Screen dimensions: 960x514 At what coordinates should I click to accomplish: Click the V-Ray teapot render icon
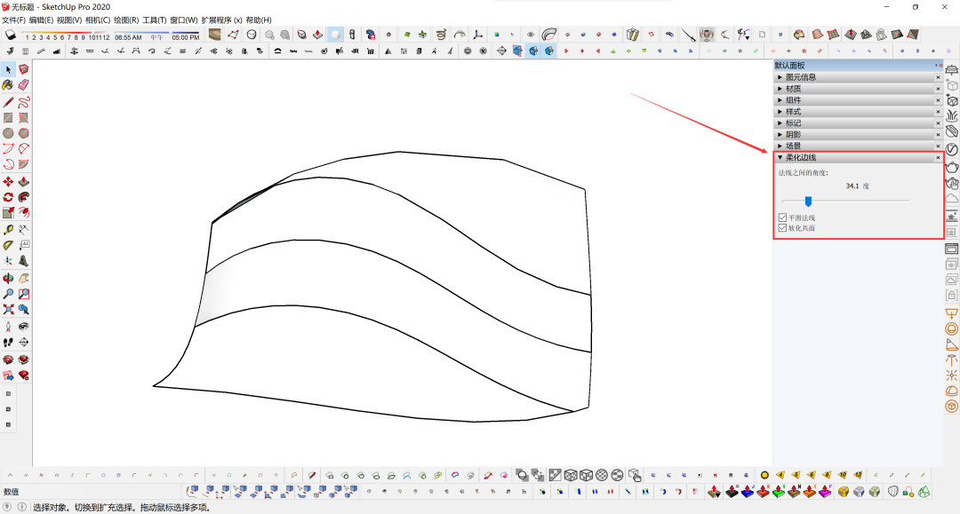(x=951, y=167)
